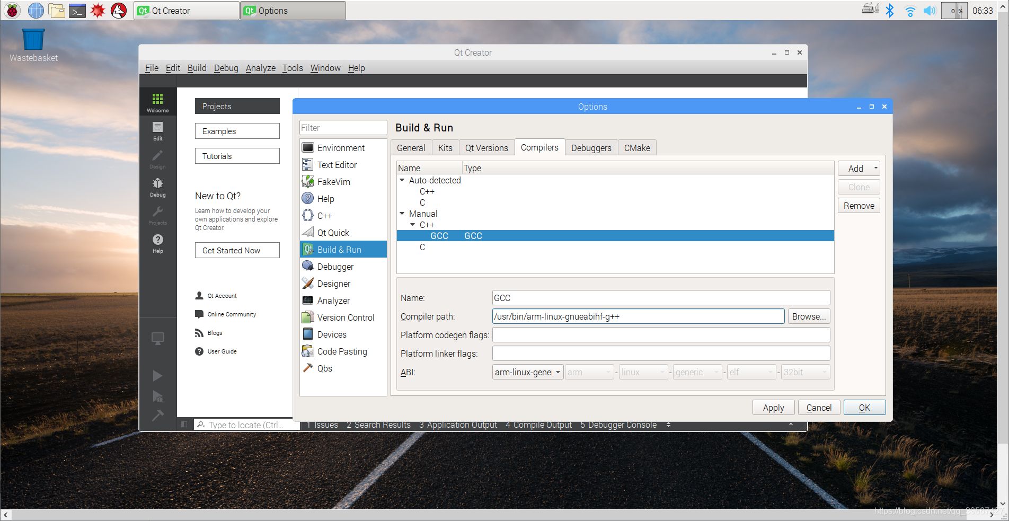
Task: Toggle the sidebar visibility button
Action: [184, 425]
